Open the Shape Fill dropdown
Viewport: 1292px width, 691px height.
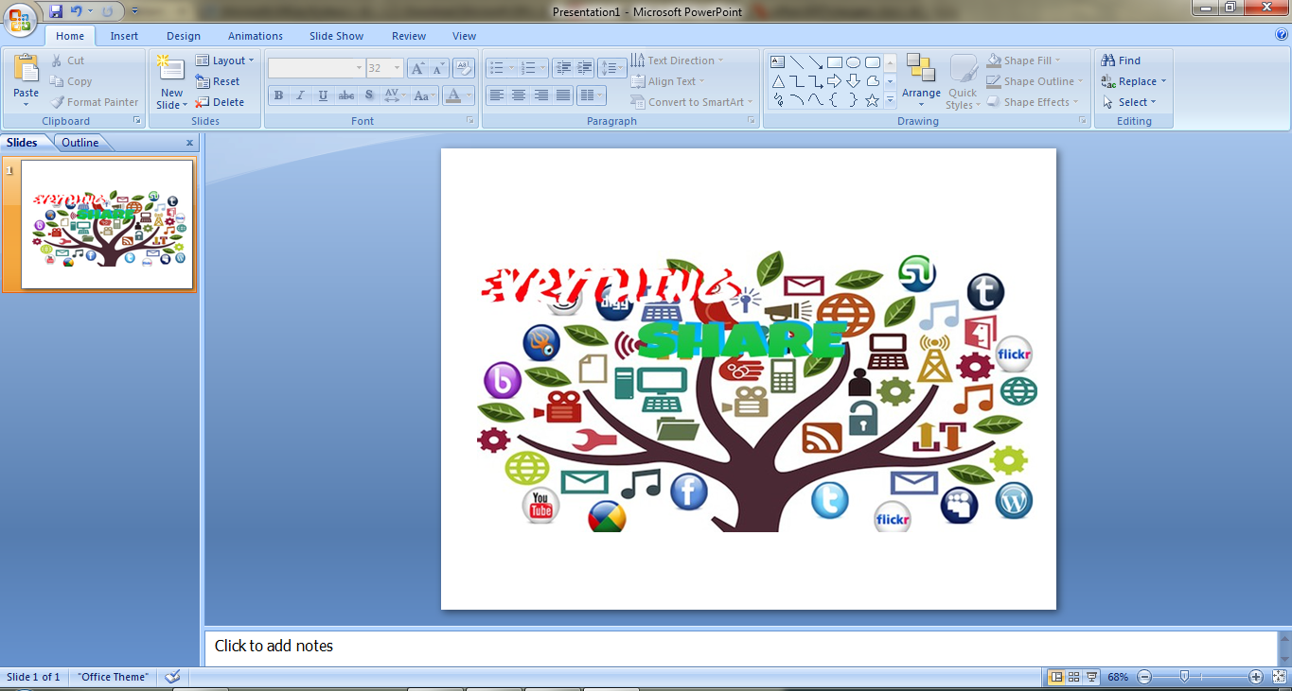tap(1023, 60)
